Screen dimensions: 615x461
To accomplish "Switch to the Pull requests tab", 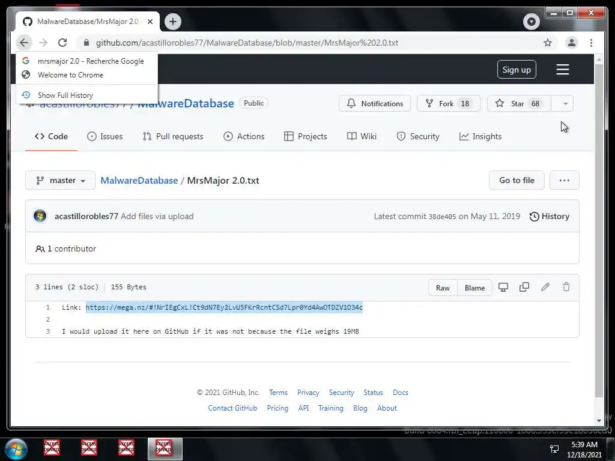I will tap(173, 136).
